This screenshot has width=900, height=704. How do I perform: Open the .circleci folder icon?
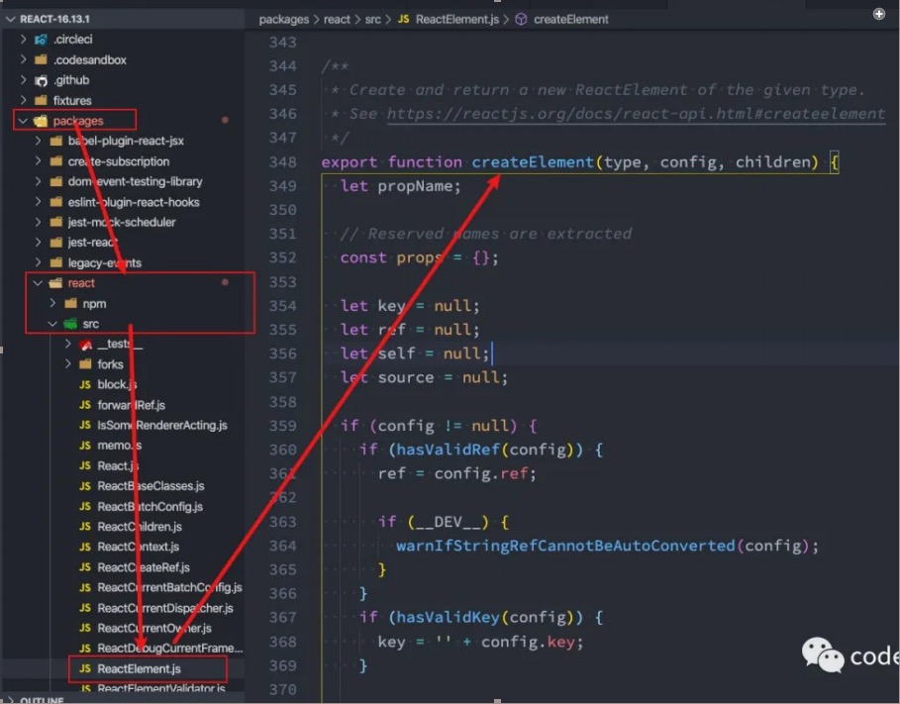(41, 40)
